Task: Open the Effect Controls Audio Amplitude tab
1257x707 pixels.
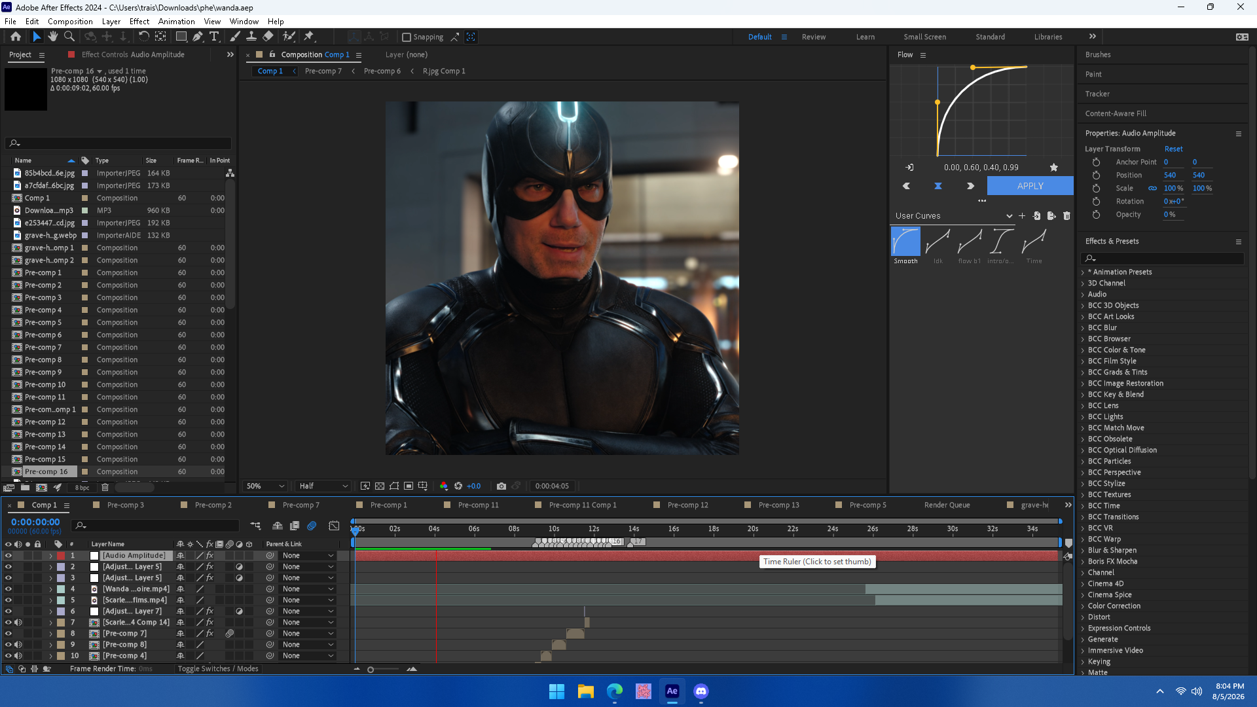Action: click(133, 55)
